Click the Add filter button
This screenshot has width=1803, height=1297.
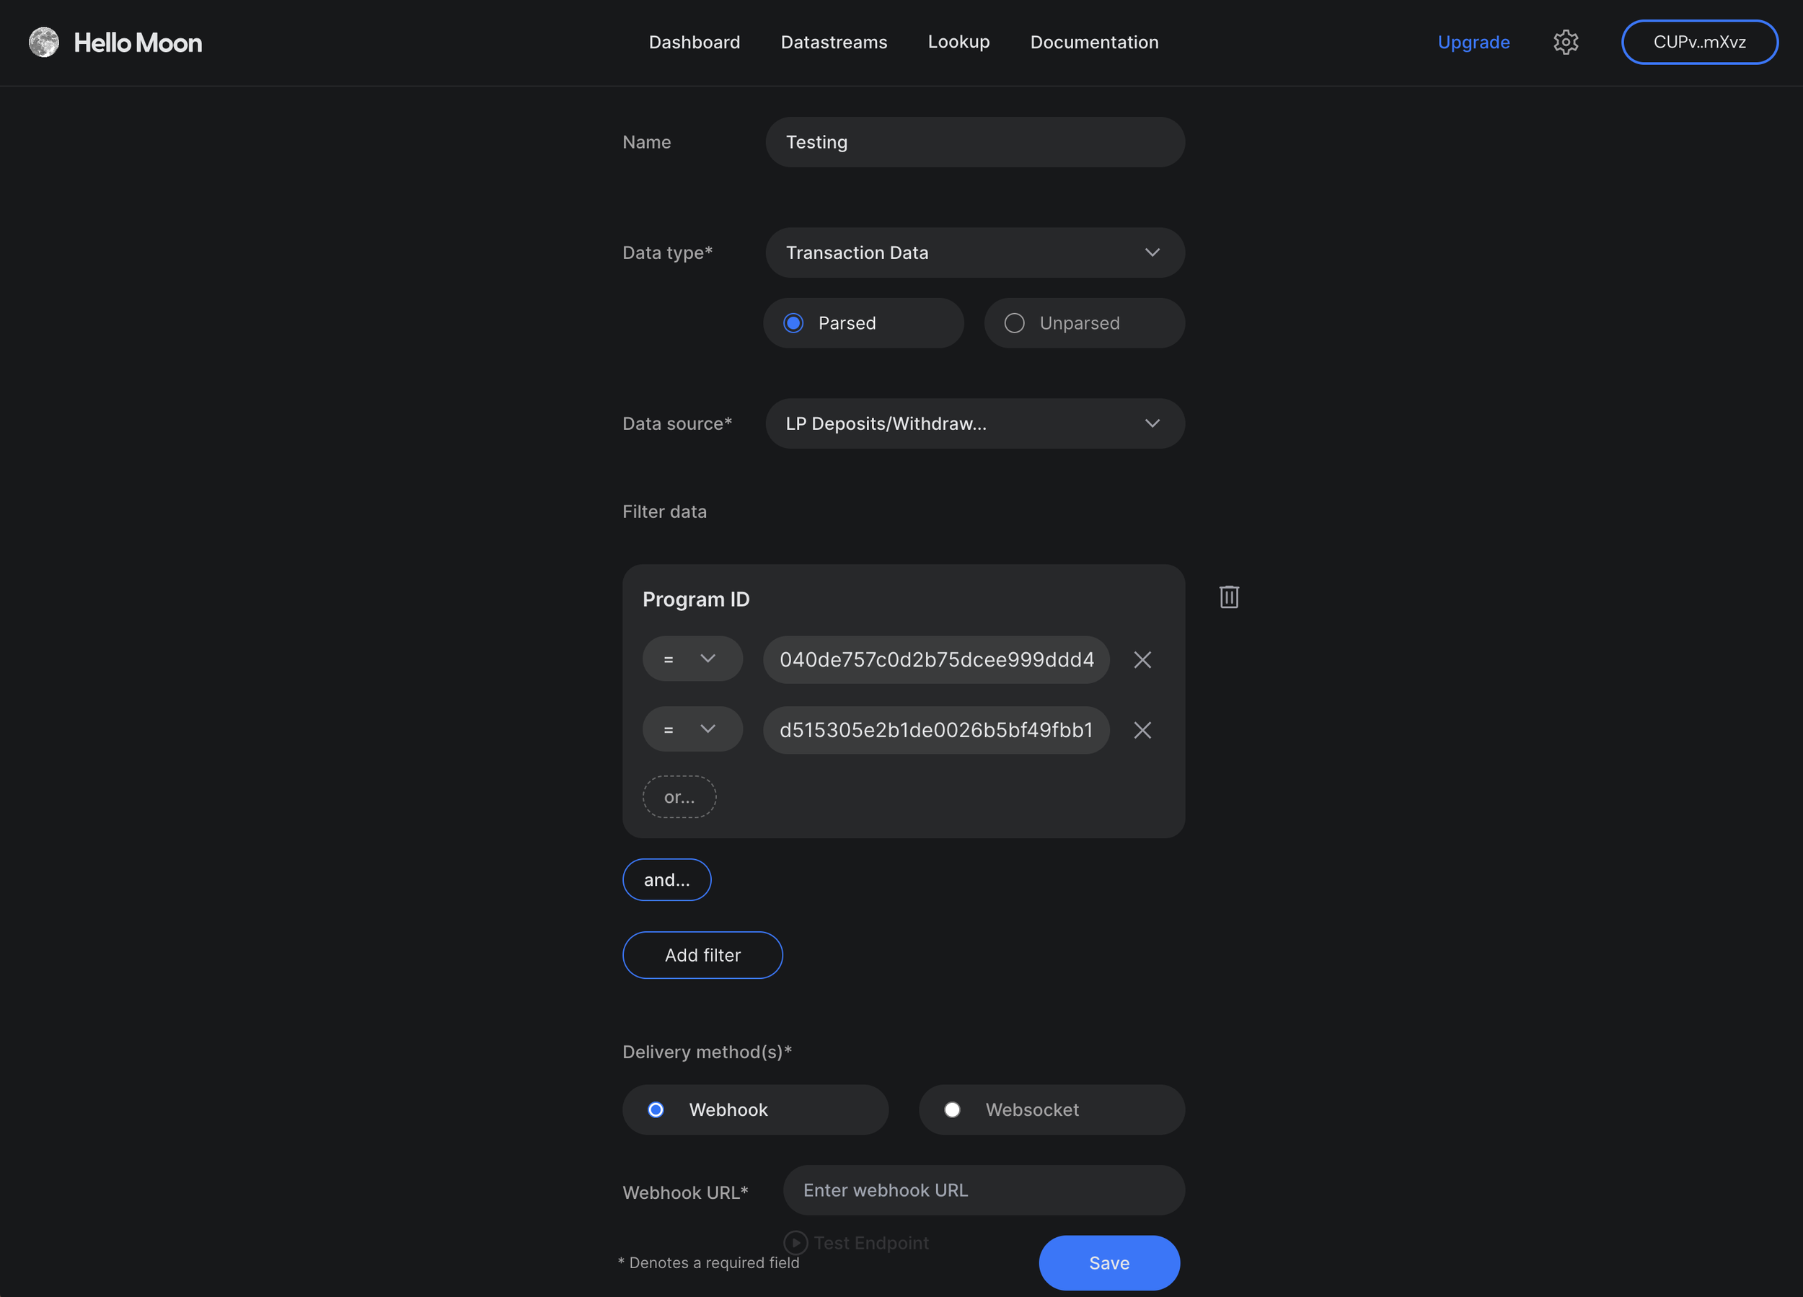pyautogui.click(x=702, y=955)
